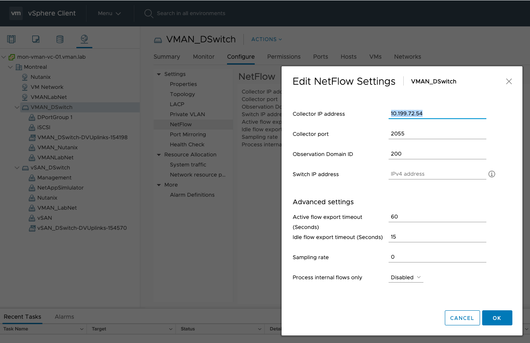530x343 pixels.
Task: Close the Edit NetFlow Settings dialog
Action: 509,81
